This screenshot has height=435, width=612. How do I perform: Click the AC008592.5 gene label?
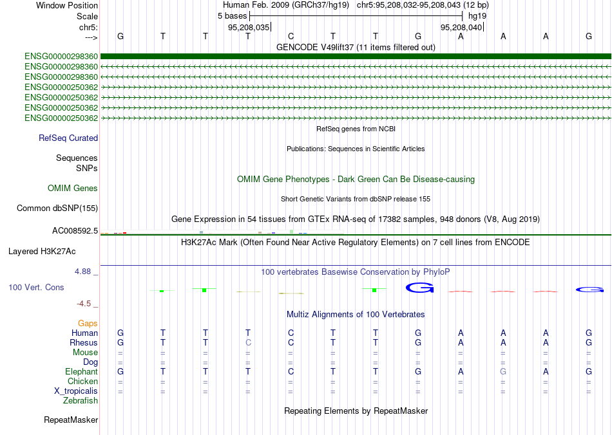(75, 231)
